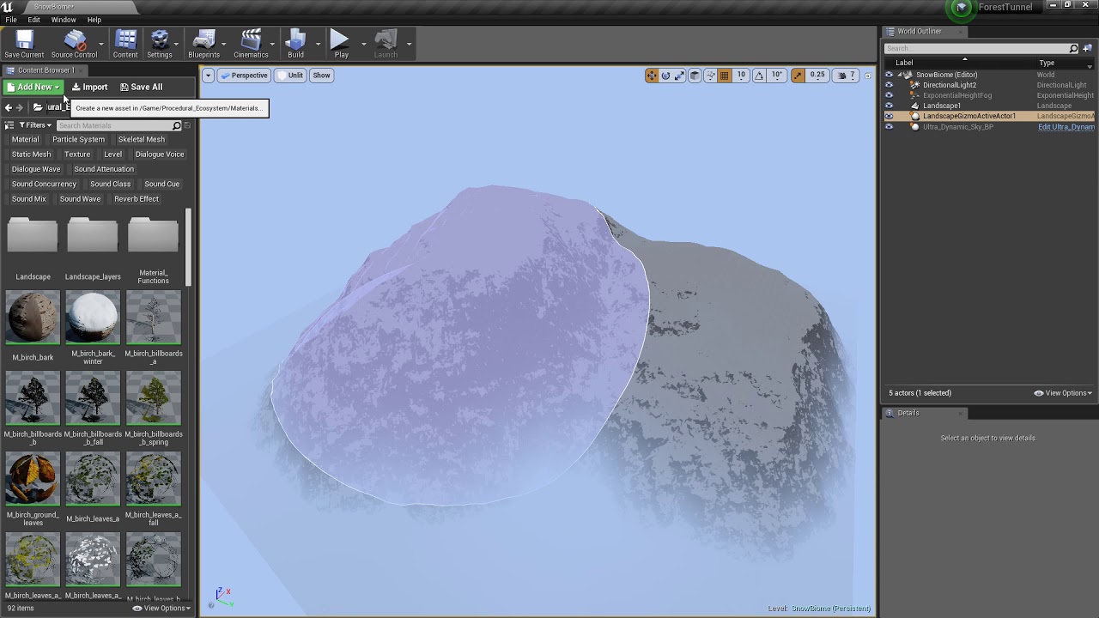The image size is (1099, 618).
Task: Open the viewport Show menu
Action: tap(321, 76)
